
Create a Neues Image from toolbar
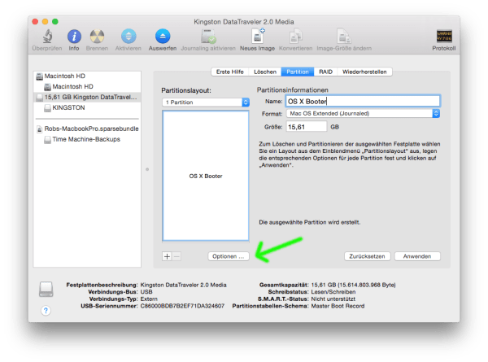click(x=258, y=36)
